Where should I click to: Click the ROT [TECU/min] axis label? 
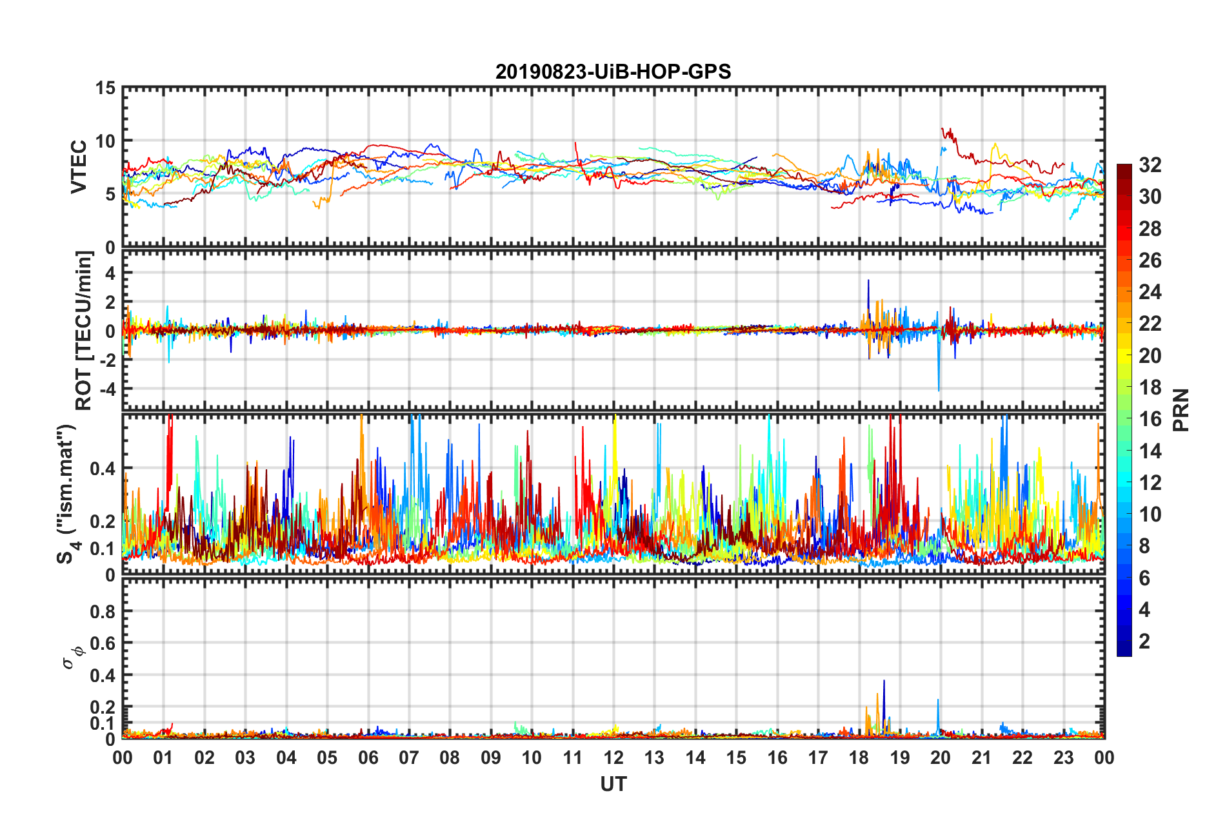(x=83, y=331)
